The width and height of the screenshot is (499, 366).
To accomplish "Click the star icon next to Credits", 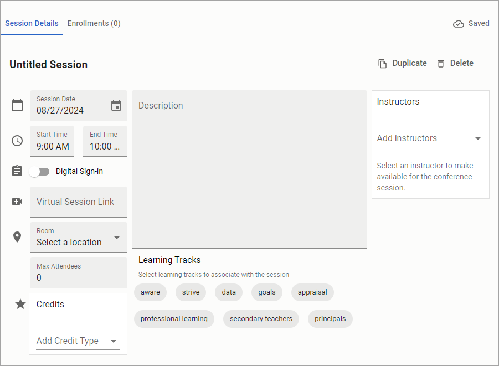I will coord(20,304).
